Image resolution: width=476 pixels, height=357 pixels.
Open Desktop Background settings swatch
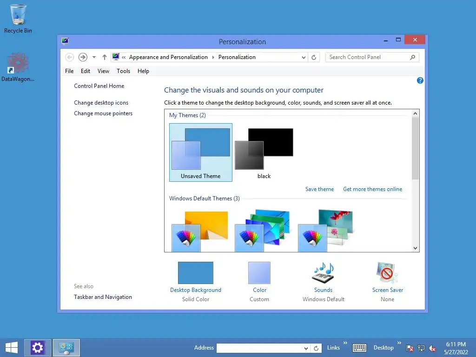pyautogui.click(x=196, y=272)
